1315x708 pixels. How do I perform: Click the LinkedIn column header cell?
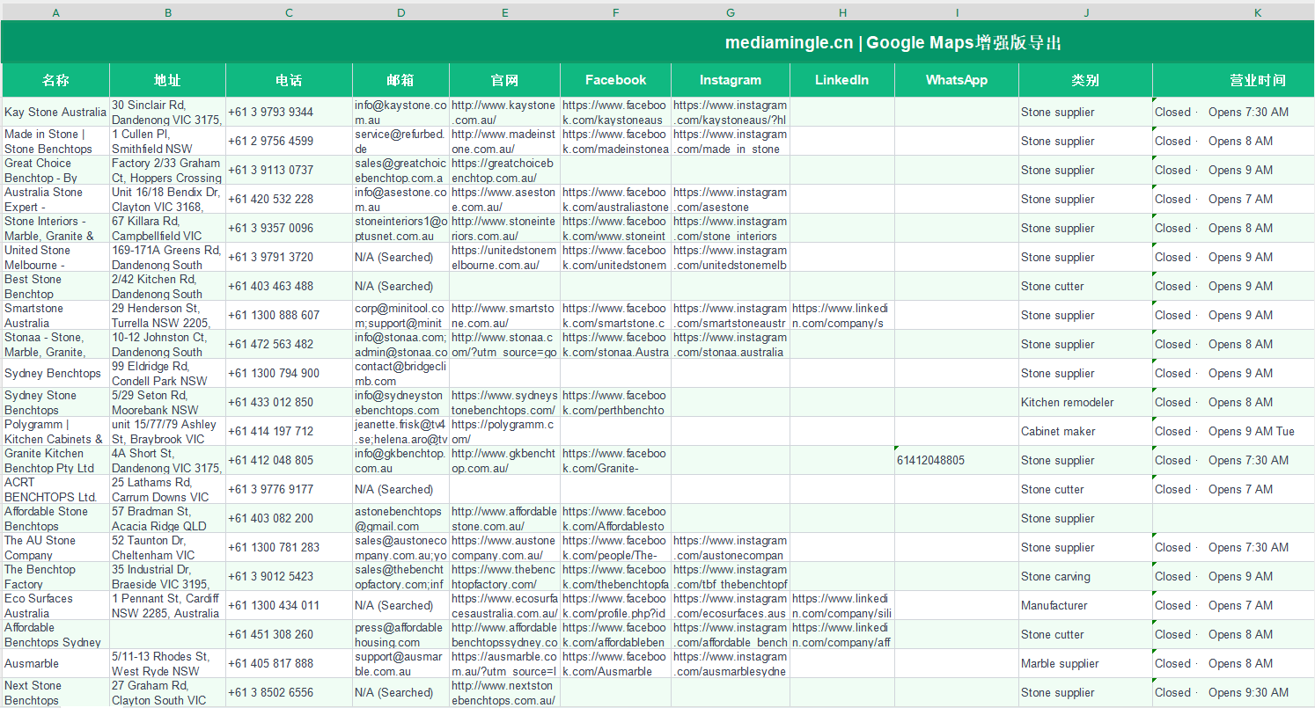(842, 80)
